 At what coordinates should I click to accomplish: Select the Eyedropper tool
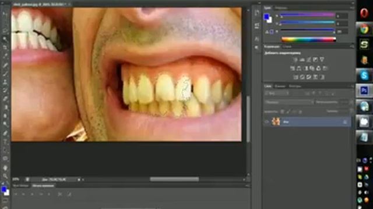pyautogui.click(x=5, y=56)
